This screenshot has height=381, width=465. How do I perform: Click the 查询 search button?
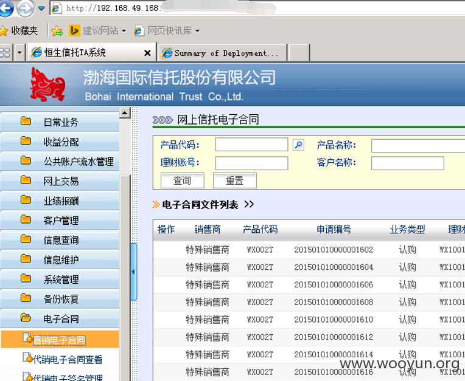183,180
